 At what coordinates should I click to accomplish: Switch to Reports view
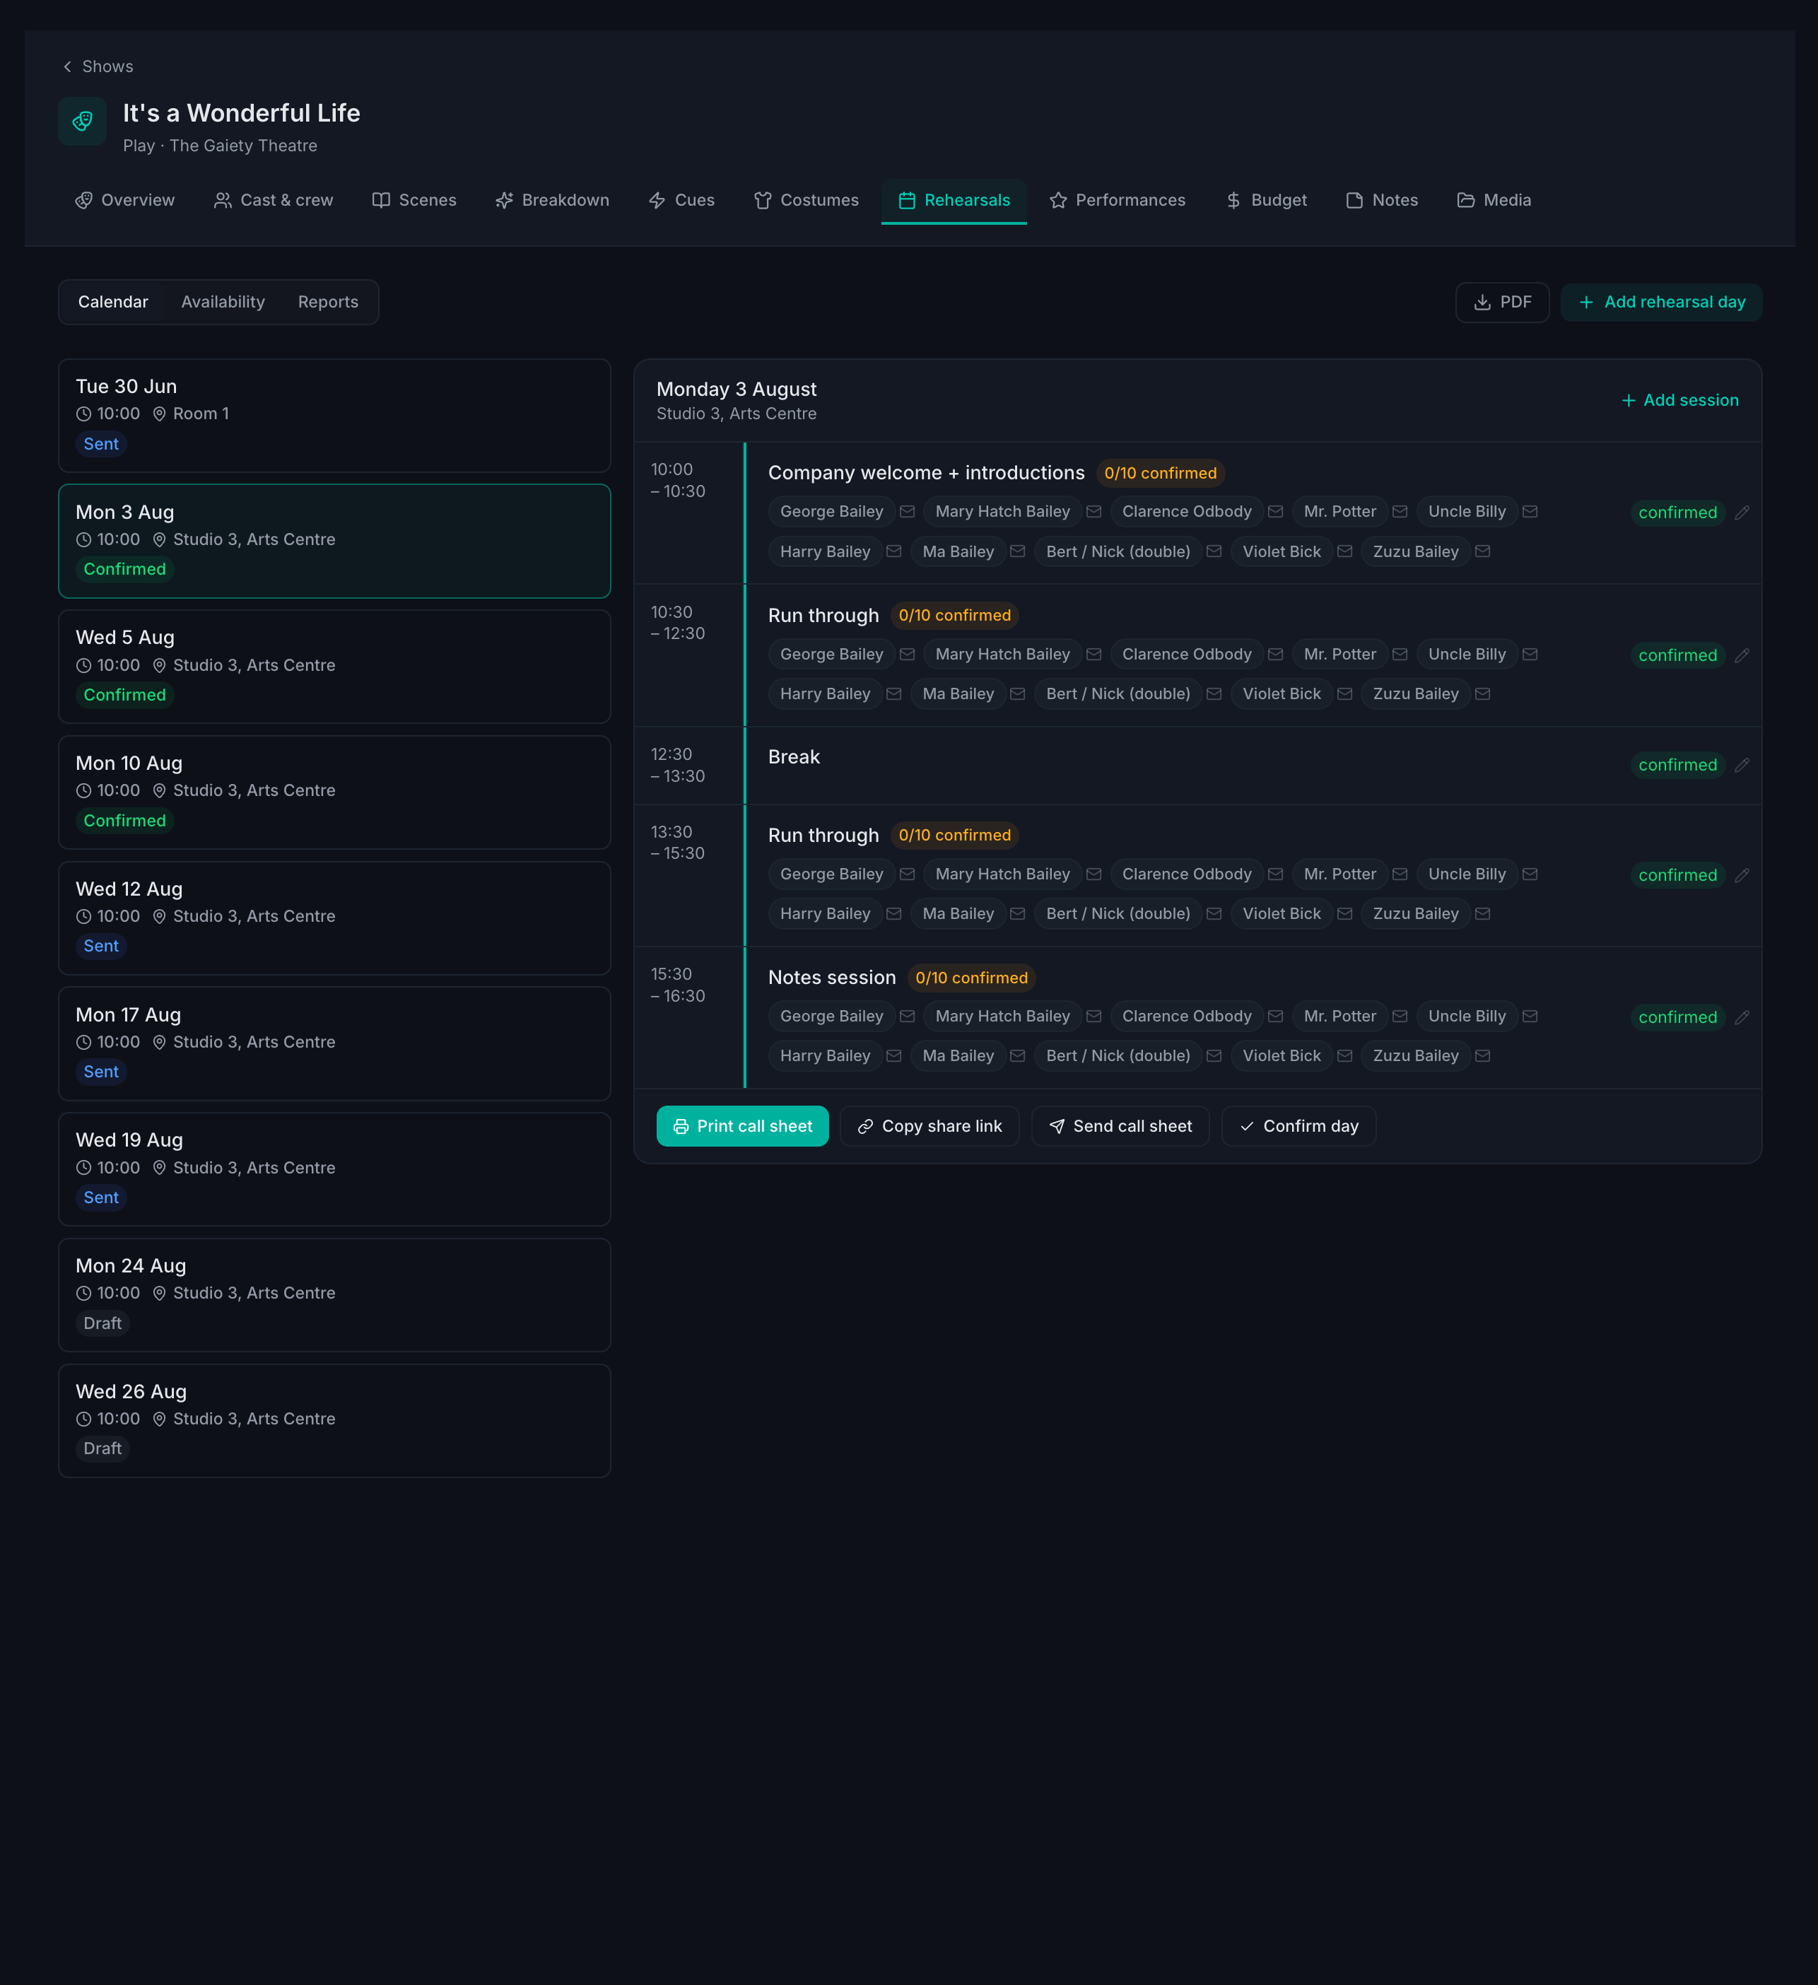328,303
